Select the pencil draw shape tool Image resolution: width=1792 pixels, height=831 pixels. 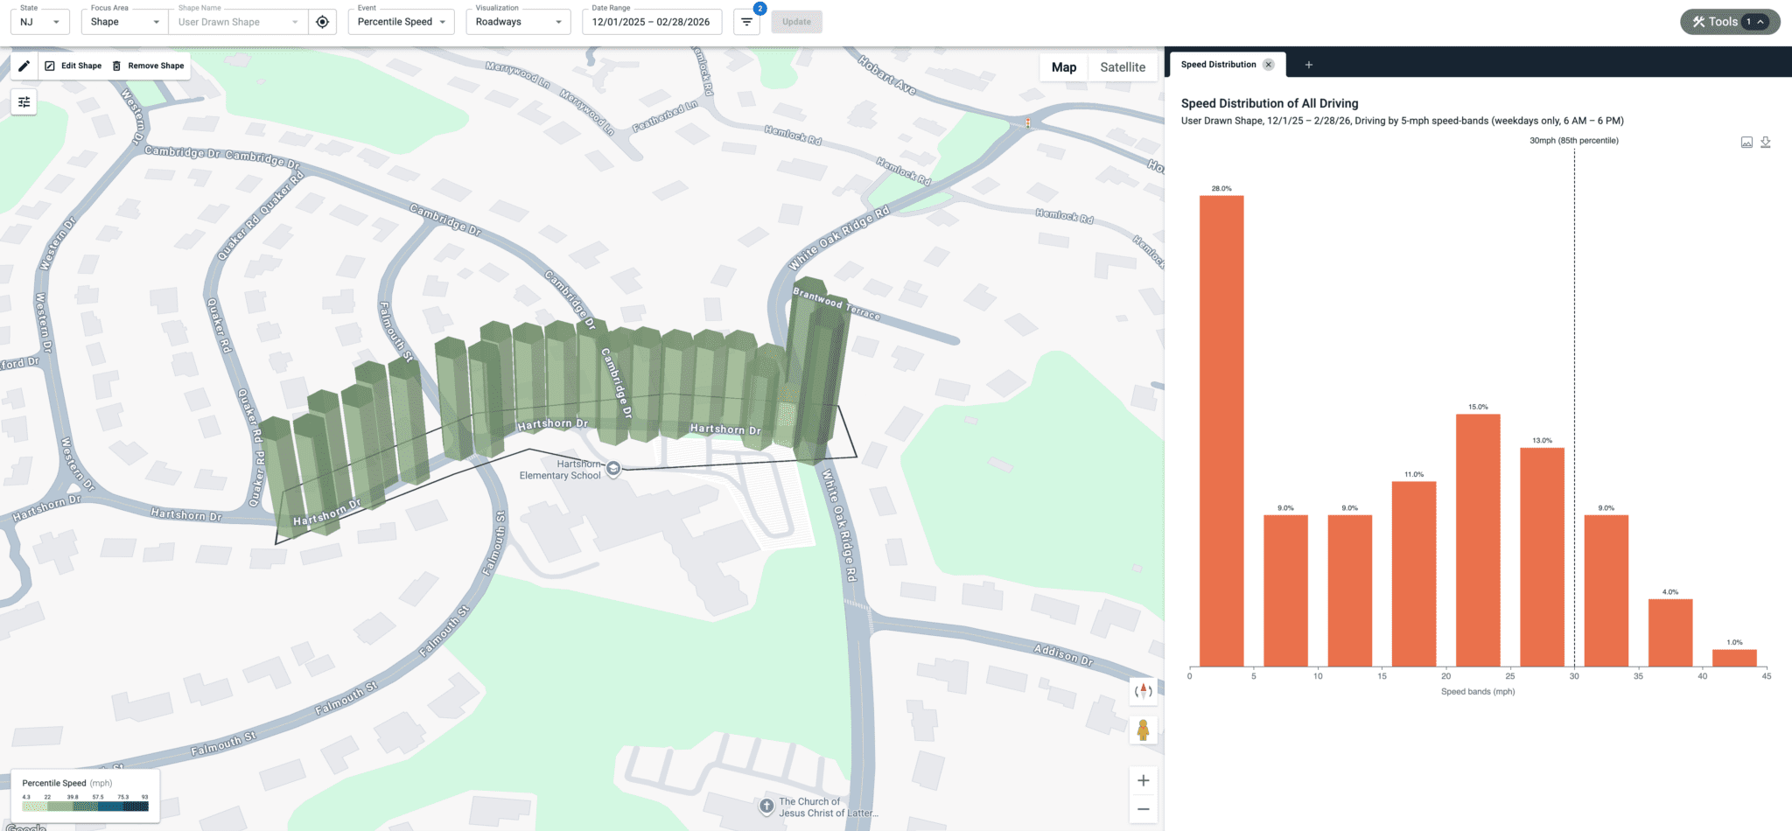(x=24, y=66)
